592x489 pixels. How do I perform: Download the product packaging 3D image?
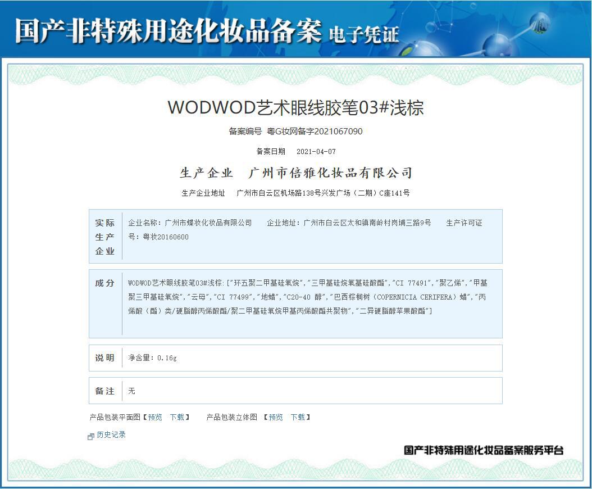[298, 417]
